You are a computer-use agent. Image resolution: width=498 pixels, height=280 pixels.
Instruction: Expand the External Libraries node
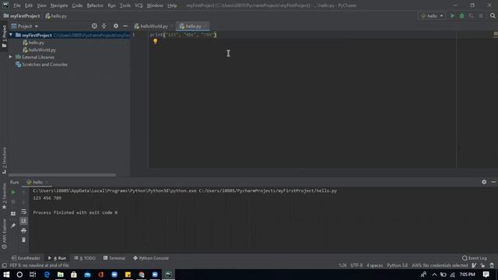point(10,57)
